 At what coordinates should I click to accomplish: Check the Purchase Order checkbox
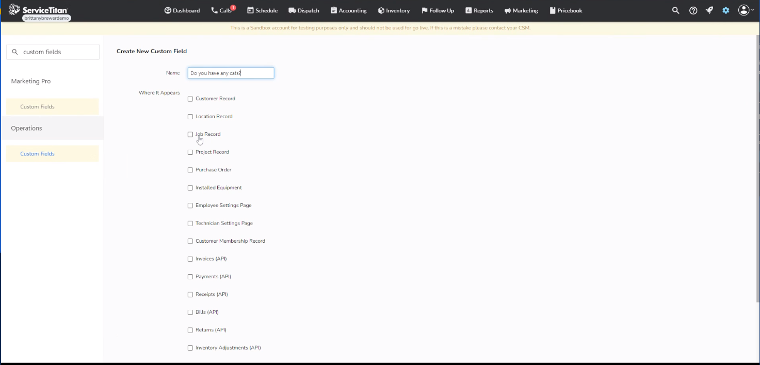190,170
